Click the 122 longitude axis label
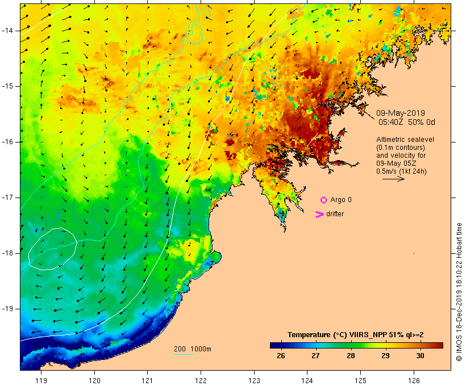 [201, 380]
